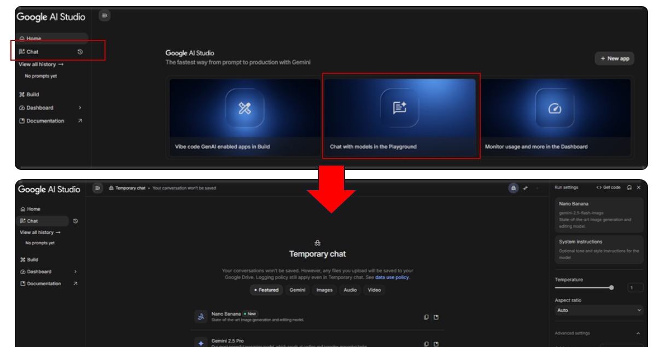Open the Vibe code GenAI apps card
653x347 pixels.
click(245, 117)
